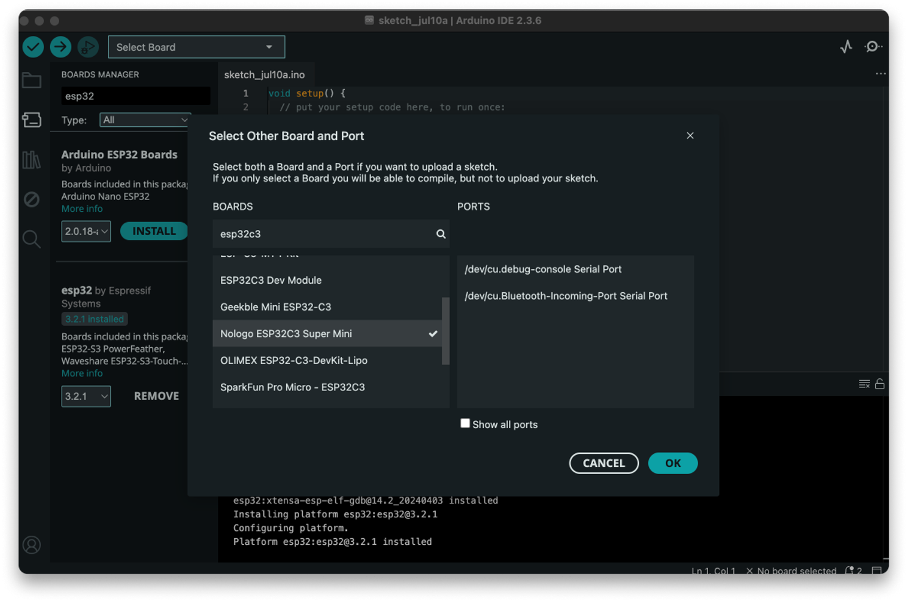Switch to sketch_jul10a.ino tab
Screen dimensions: 907x601
(x=264, y=74)
